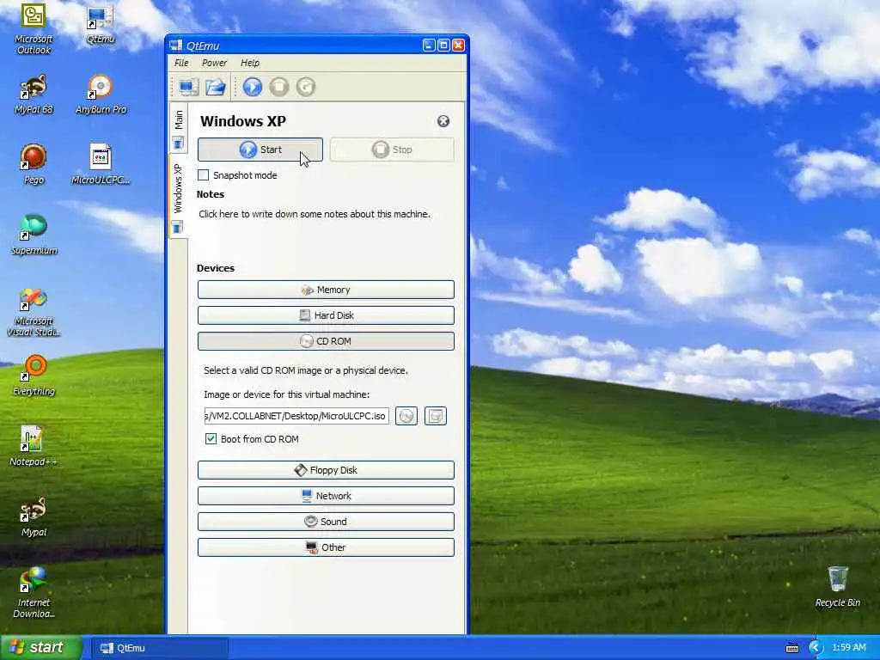Image resolution: width=880 pixels, height=660 pixels.
Task: Select the Notepad++ desktop icon
Action: [33, 446]
